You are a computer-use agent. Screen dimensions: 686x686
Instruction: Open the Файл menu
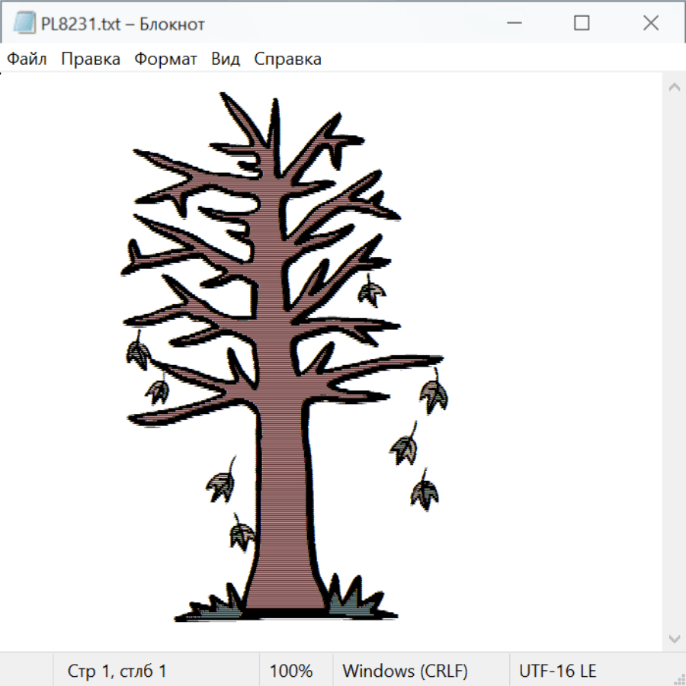27,59
